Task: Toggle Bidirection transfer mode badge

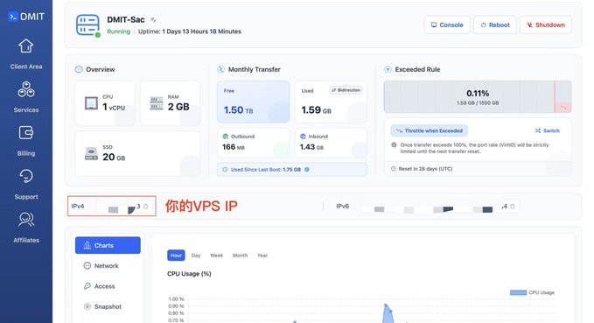Action: [x=346, y=90]
